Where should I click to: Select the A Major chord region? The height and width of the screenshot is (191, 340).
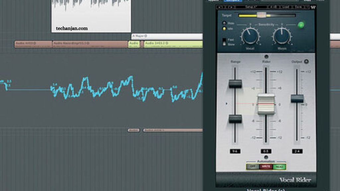click(x=167, y=36)
